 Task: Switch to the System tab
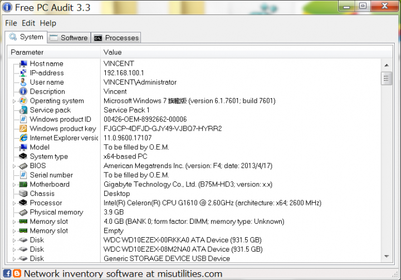tap(26, 37)
